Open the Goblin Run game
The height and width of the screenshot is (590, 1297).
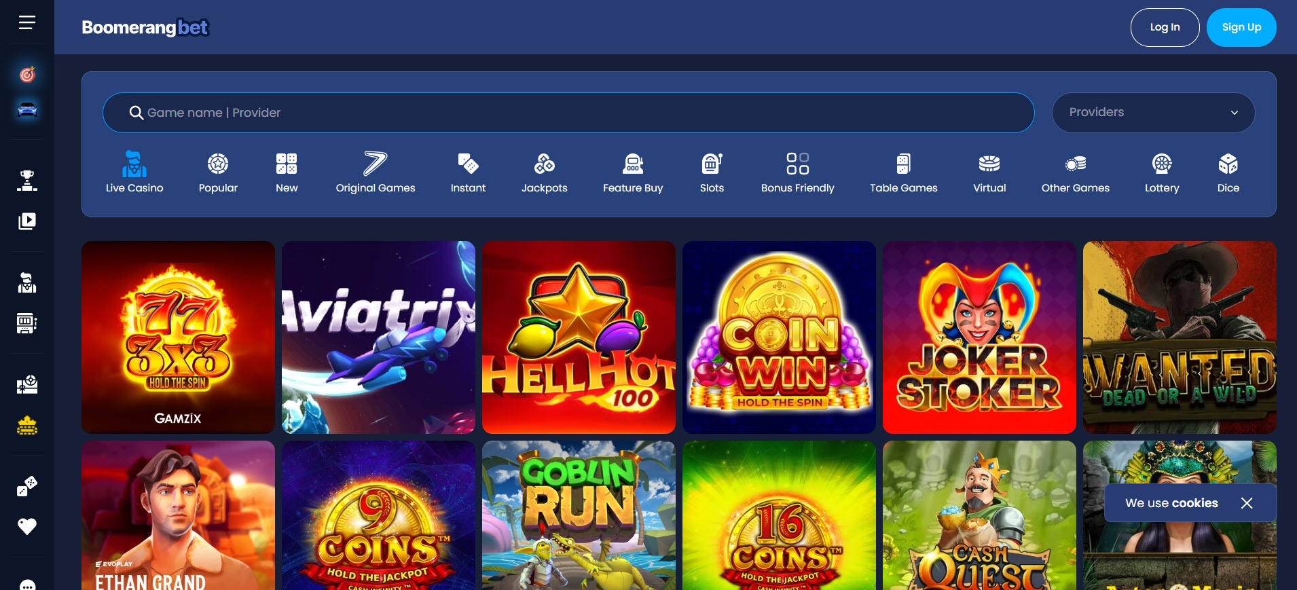(579, 515)
